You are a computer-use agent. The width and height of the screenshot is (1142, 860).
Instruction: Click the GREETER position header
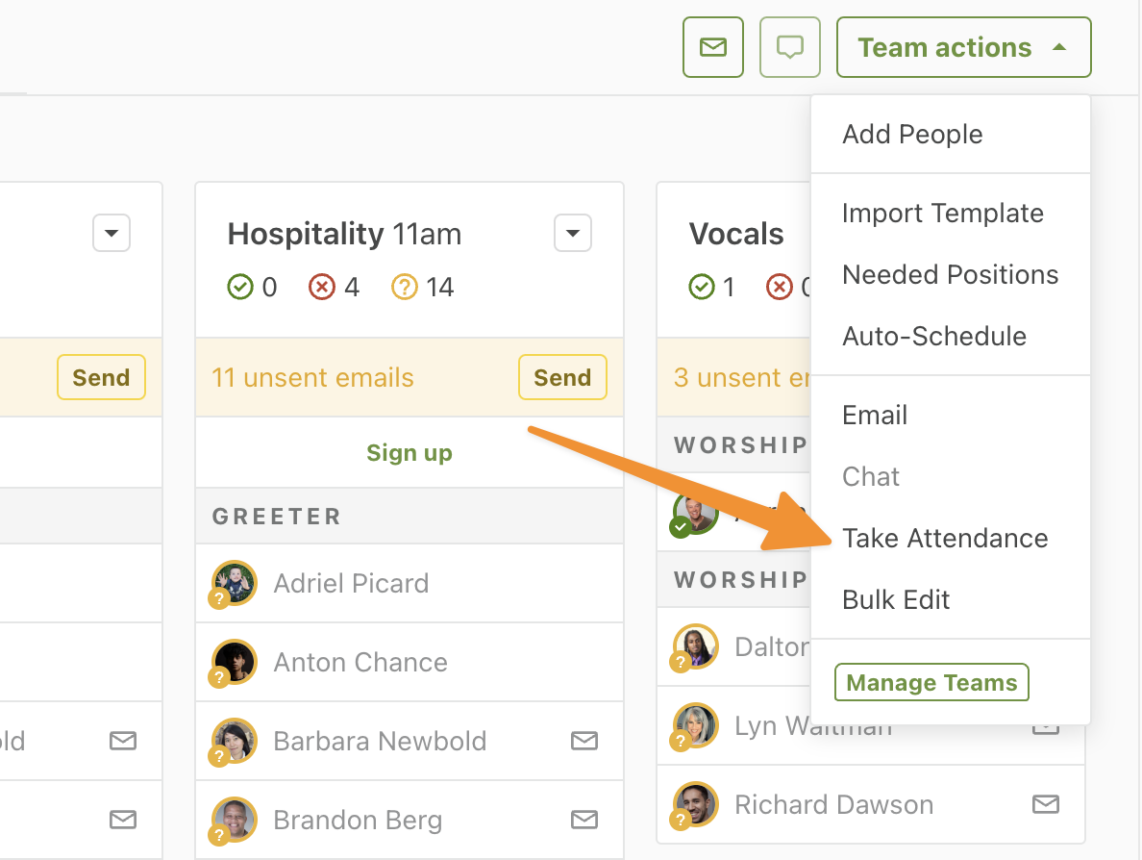[410, 516]
